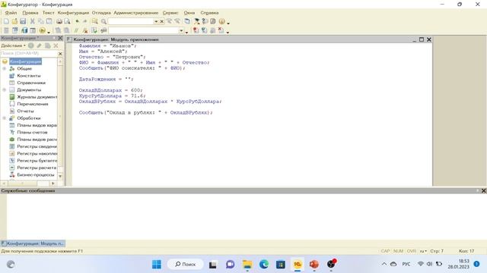Click the toolbar search text input
Screen dimensions: 487x273
131,21
